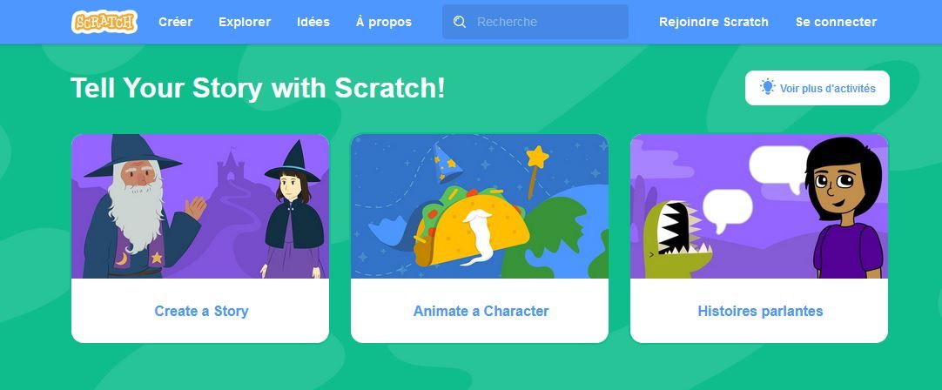Click Se connecter to sign in
Viewport: 942px width, 390px height.
[836, 22]
